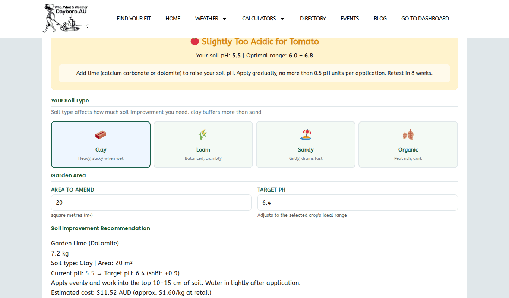Viewport: 509px width, 298px height.
Task: Go to the Home page
Action: click(173, 19)
